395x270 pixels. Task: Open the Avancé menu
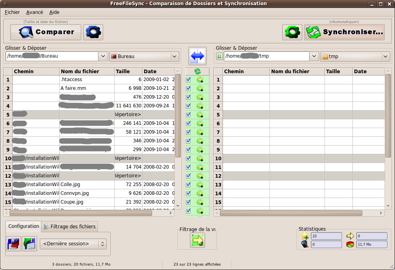pyautogui.click(x=35, y=12)
